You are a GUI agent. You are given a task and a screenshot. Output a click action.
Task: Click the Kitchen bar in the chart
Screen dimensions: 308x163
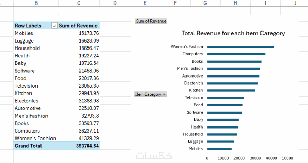click(231, 90)
